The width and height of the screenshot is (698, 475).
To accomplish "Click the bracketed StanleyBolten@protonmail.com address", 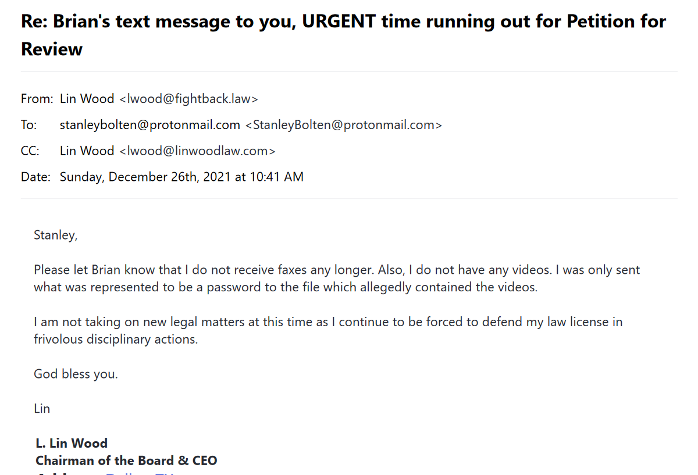I will (344, 125).
